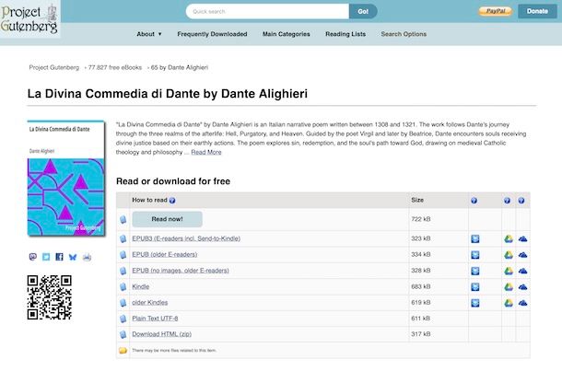This screenshot has height=371, width=562.
Task: Send older Kindles file to Google Drive
Action: click(509, 303)
